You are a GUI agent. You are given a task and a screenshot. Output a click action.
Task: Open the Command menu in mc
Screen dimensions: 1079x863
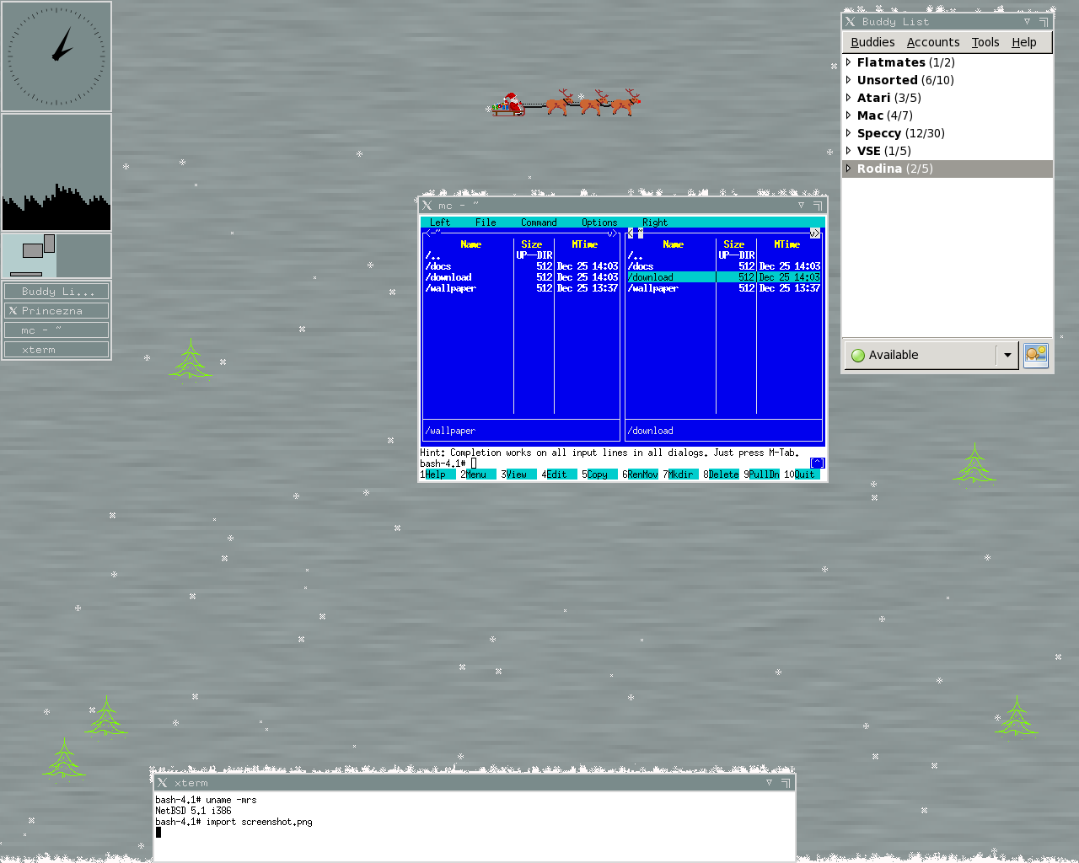point(539,222)
